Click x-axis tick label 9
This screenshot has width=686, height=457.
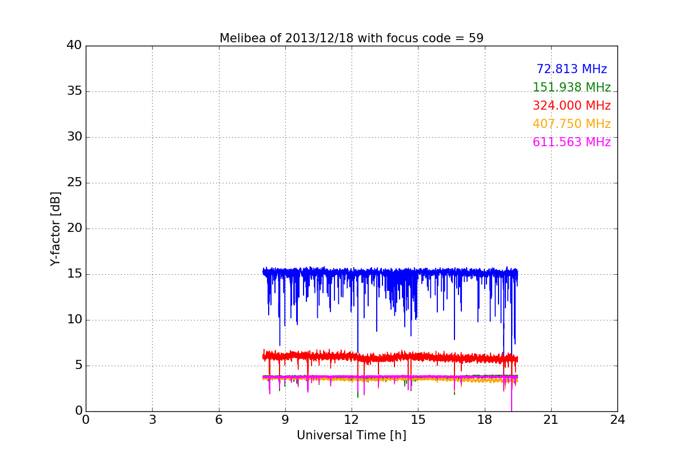click(x=285, y=420)
